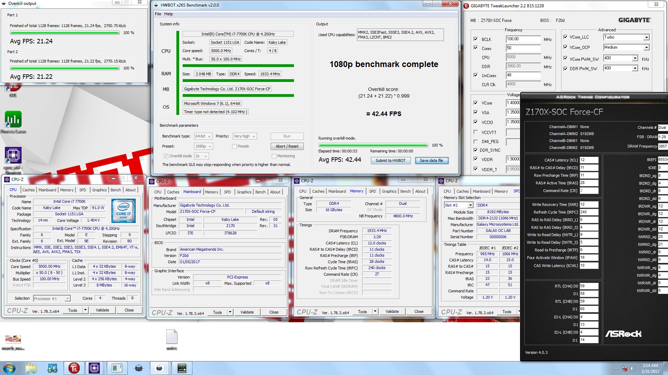
Task: Enable the DMI_PEG checkbox
Action: [476, 141]
